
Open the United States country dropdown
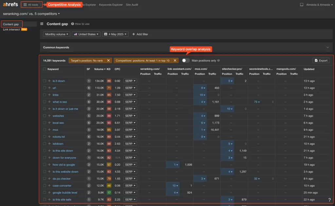(x=86, y=34)
